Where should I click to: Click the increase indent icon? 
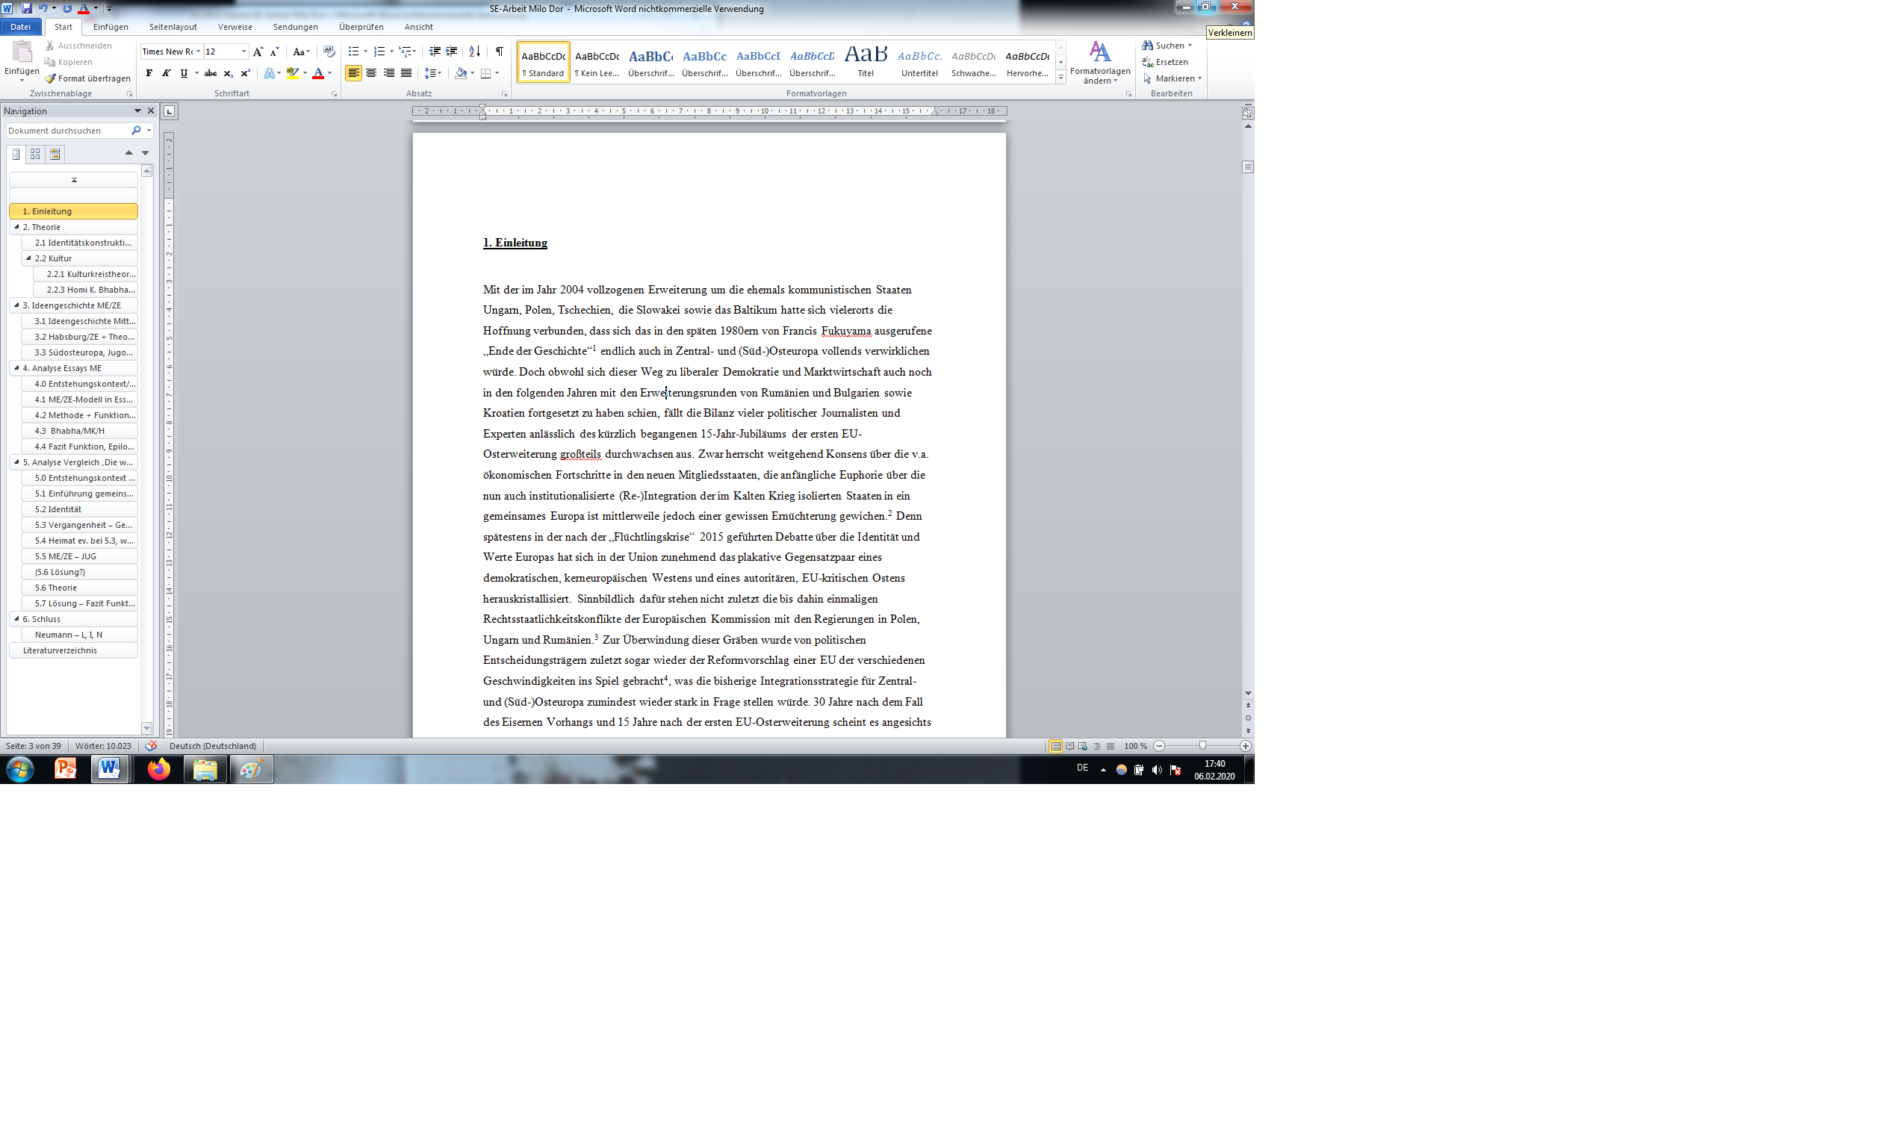pyautogui.click(x=452, y=52)
